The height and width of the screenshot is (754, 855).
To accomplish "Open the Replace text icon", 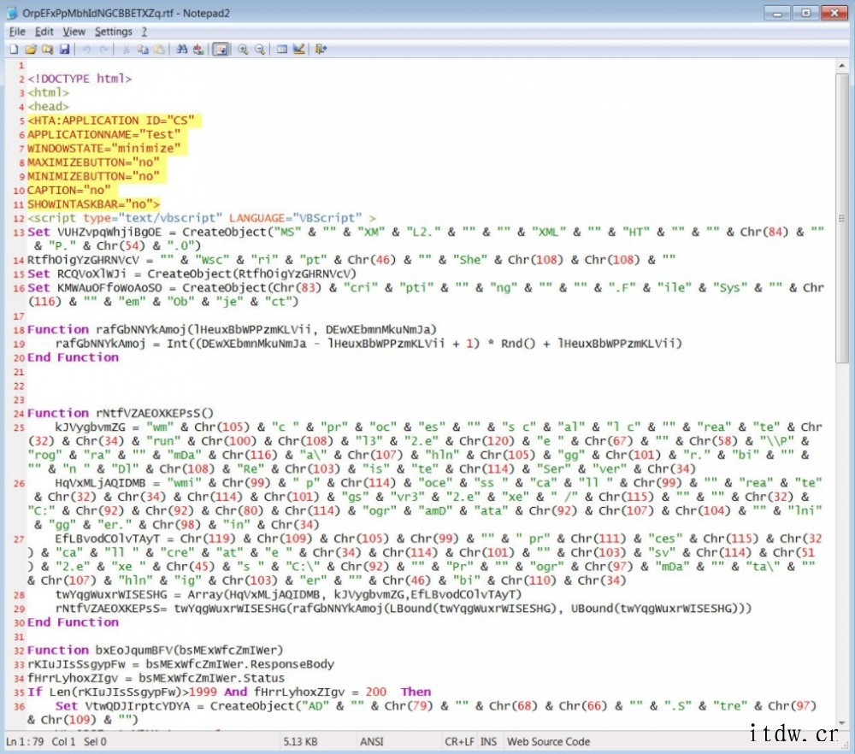I will click(198, 49).
